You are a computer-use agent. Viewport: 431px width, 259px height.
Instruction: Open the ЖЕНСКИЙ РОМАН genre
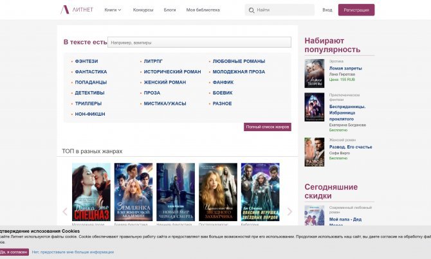coord(165,82)
